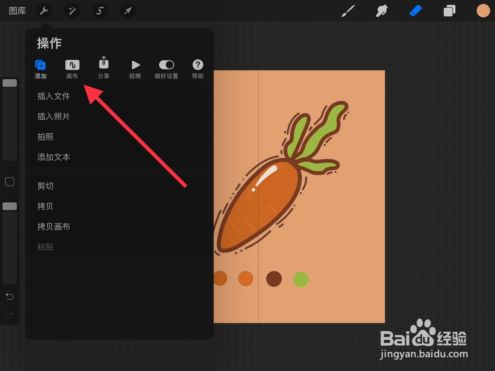
Task: Choose 拍照 from the menu
Action: (119, 137)
